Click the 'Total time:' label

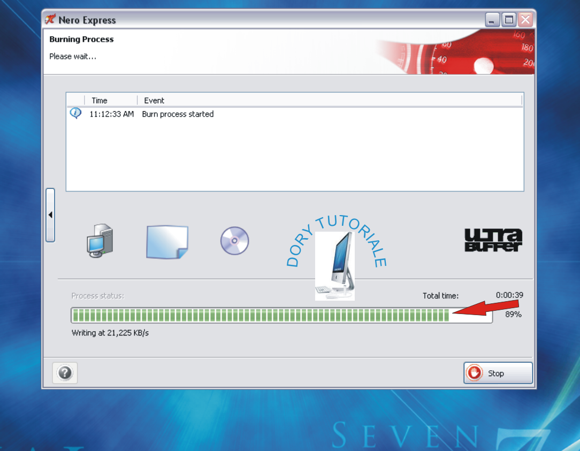(x=440, y=296)
